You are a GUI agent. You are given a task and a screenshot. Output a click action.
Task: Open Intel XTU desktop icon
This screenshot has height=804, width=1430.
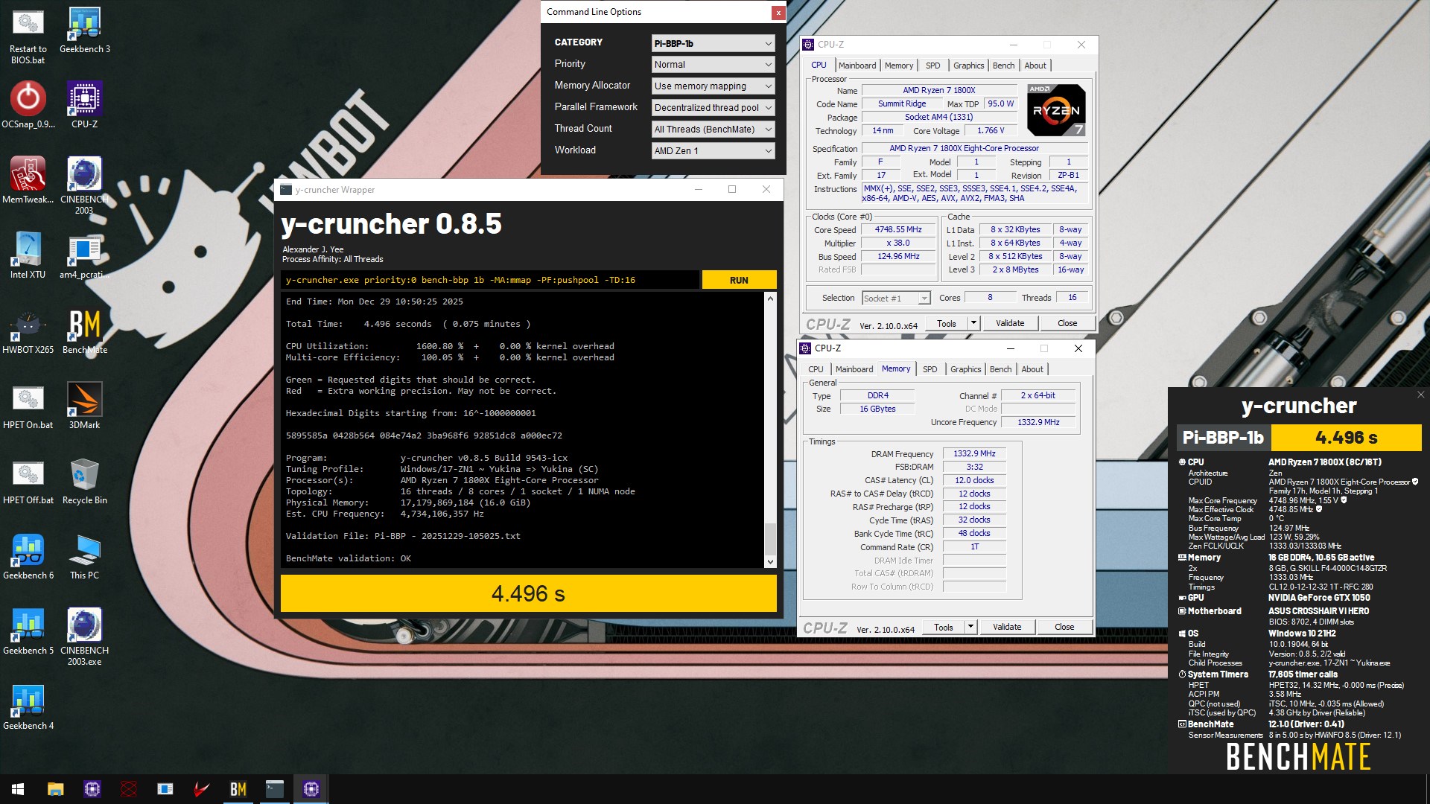click(28, 255)
